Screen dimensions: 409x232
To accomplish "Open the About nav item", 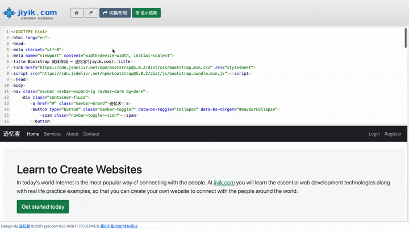I will (x=72, y=134).
